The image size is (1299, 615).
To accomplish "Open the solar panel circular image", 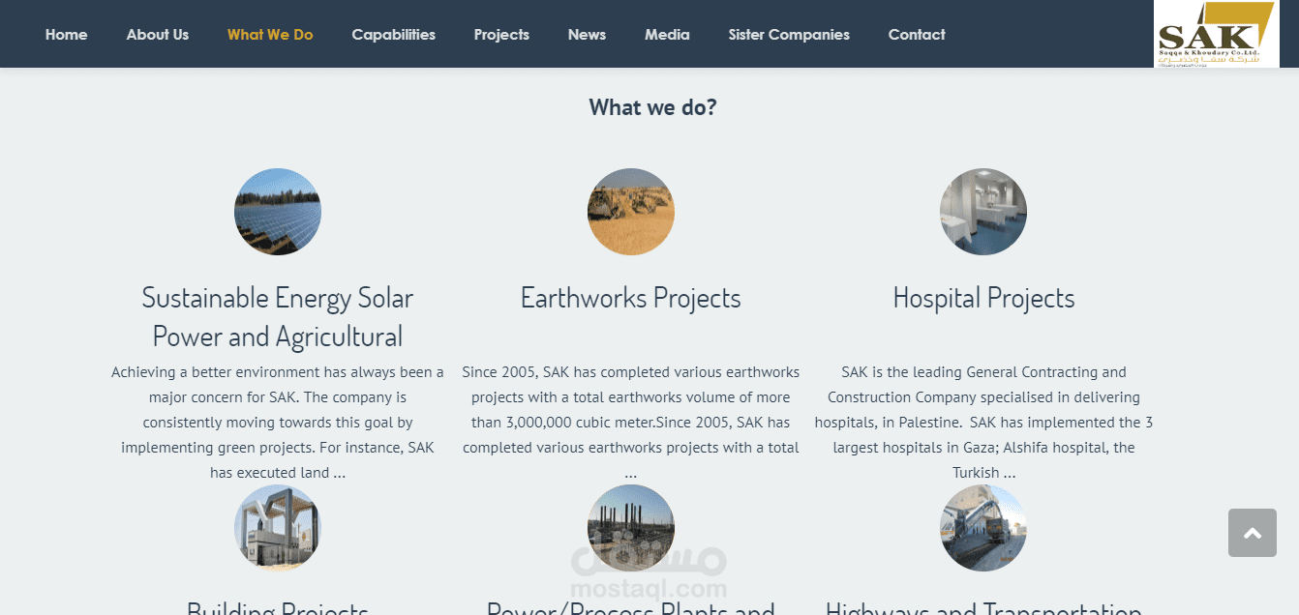I will (278, 212).
